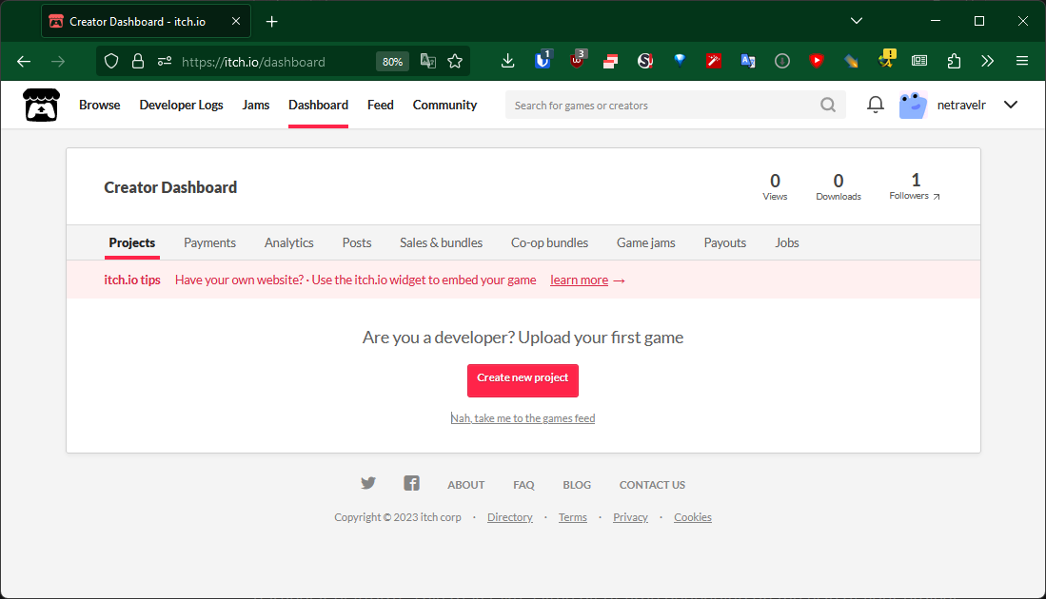Follow the learn more tip link
Image resolution: width=1046 pixels, height=599 pixels.
point(579,280)
